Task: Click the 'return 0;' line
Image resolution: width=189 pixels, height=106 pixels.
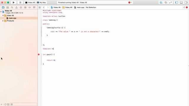Action: pyautogui.click(x=51, y=60)
